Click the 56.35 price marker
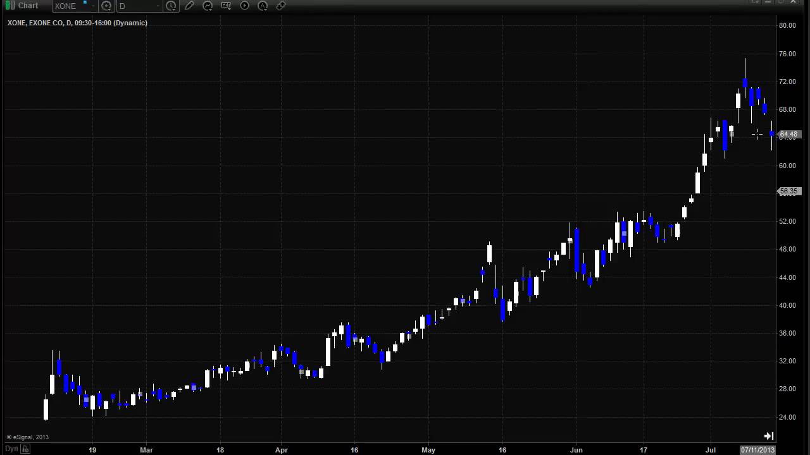Viewport: 810px width, 455px height. [x=789, y=191]
